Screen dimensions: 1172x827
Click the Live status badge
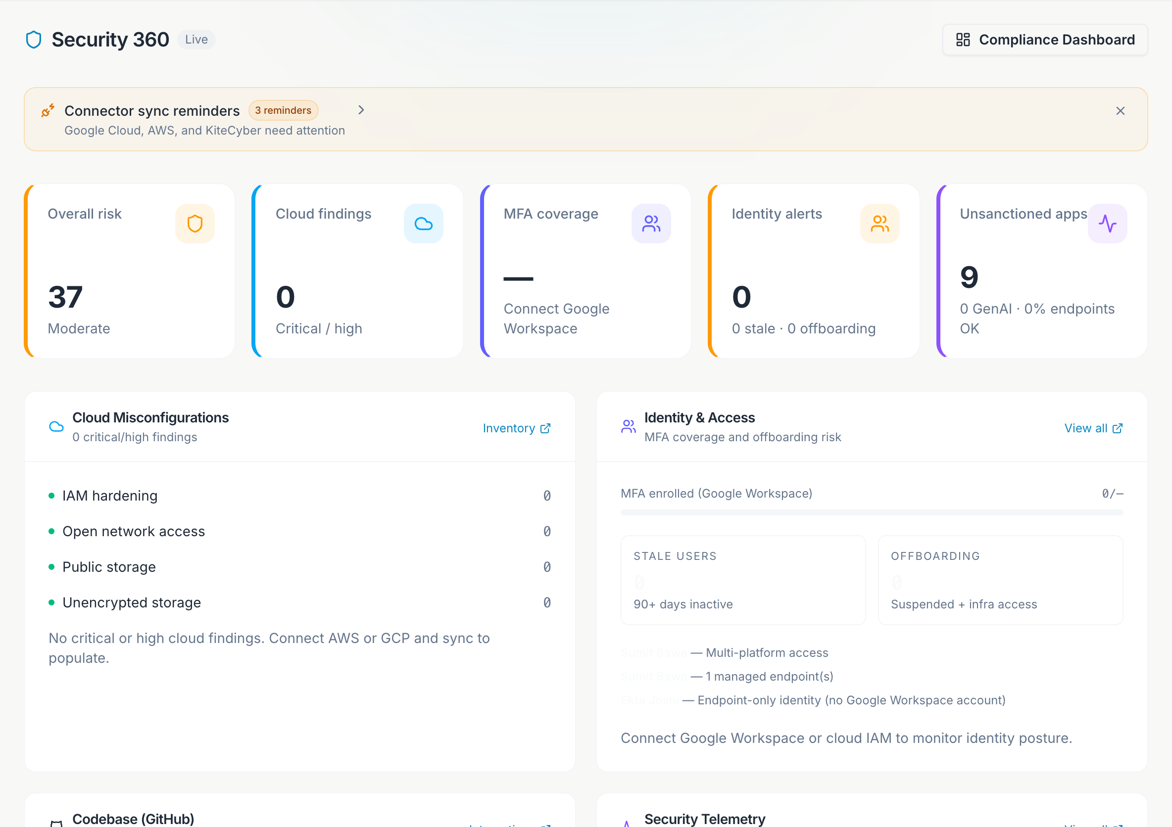pos(196,40)
